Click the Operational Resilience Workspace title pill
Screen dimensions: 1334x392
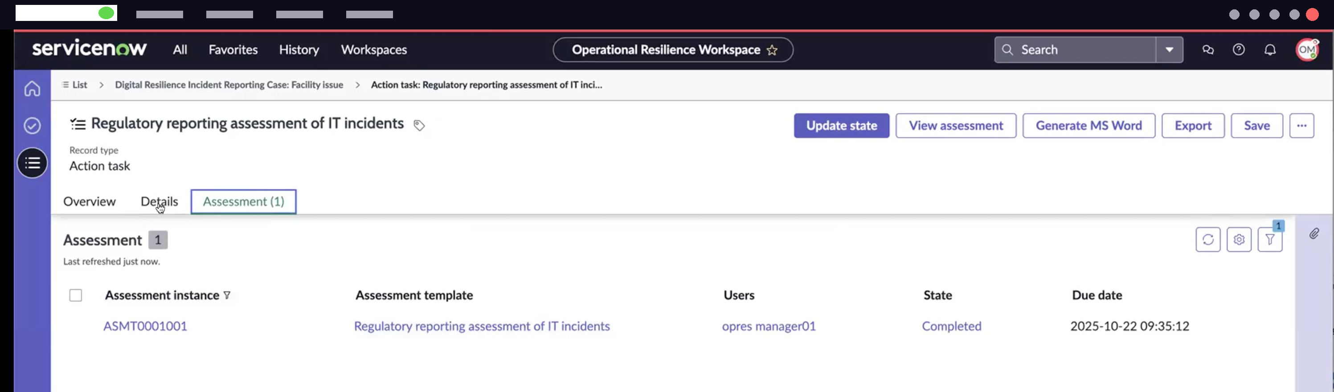click(x=673, y=50)
